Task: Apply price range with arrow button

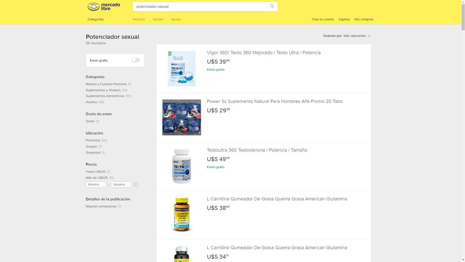Action: pyautogui.click(x=136, y=185)
